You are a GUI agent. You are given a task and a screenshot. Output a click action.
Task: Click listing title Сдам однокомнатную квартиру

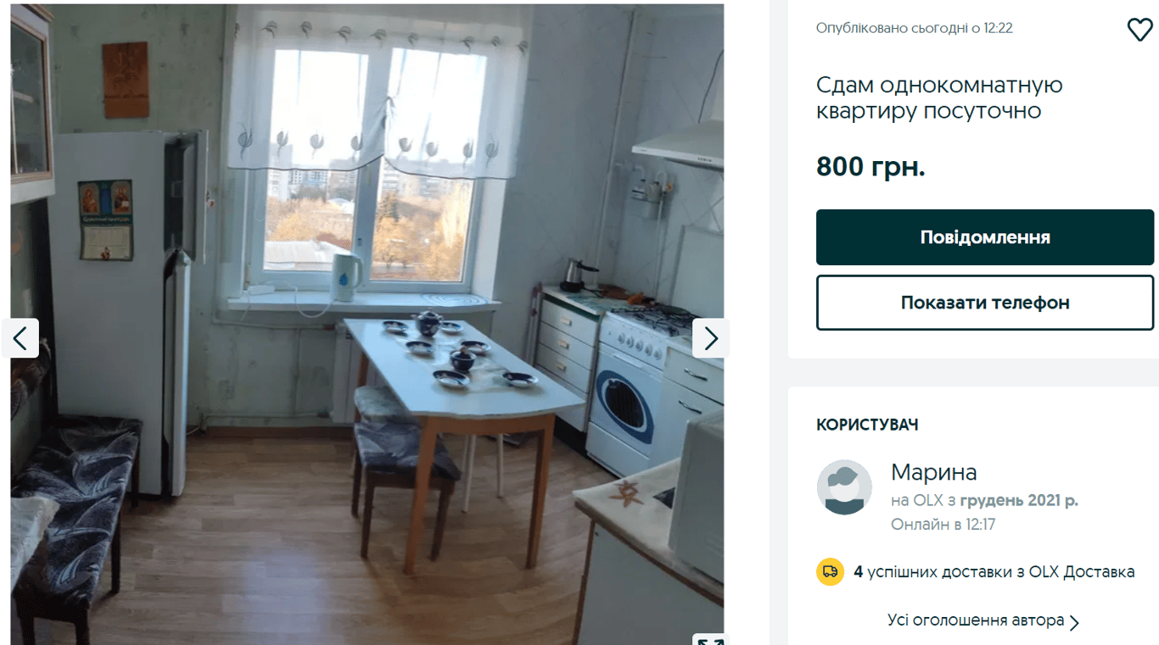click(x=939, y=98)
